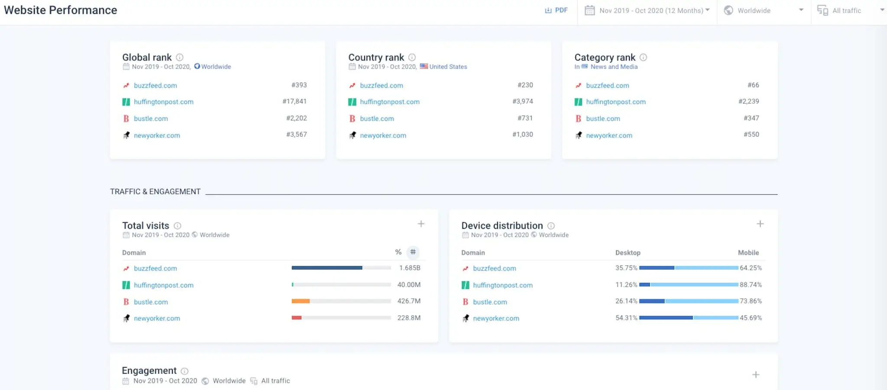Open the Global rank info tooltip

[x=180, y=57]
